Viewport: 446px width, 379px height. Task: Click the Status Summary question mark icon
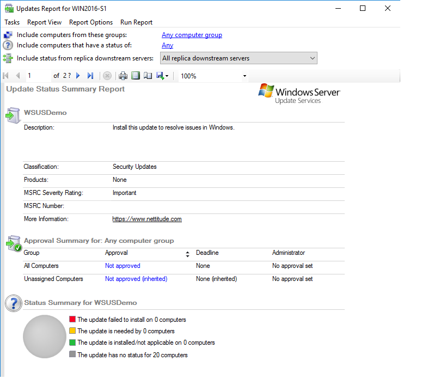coord(14,303)
